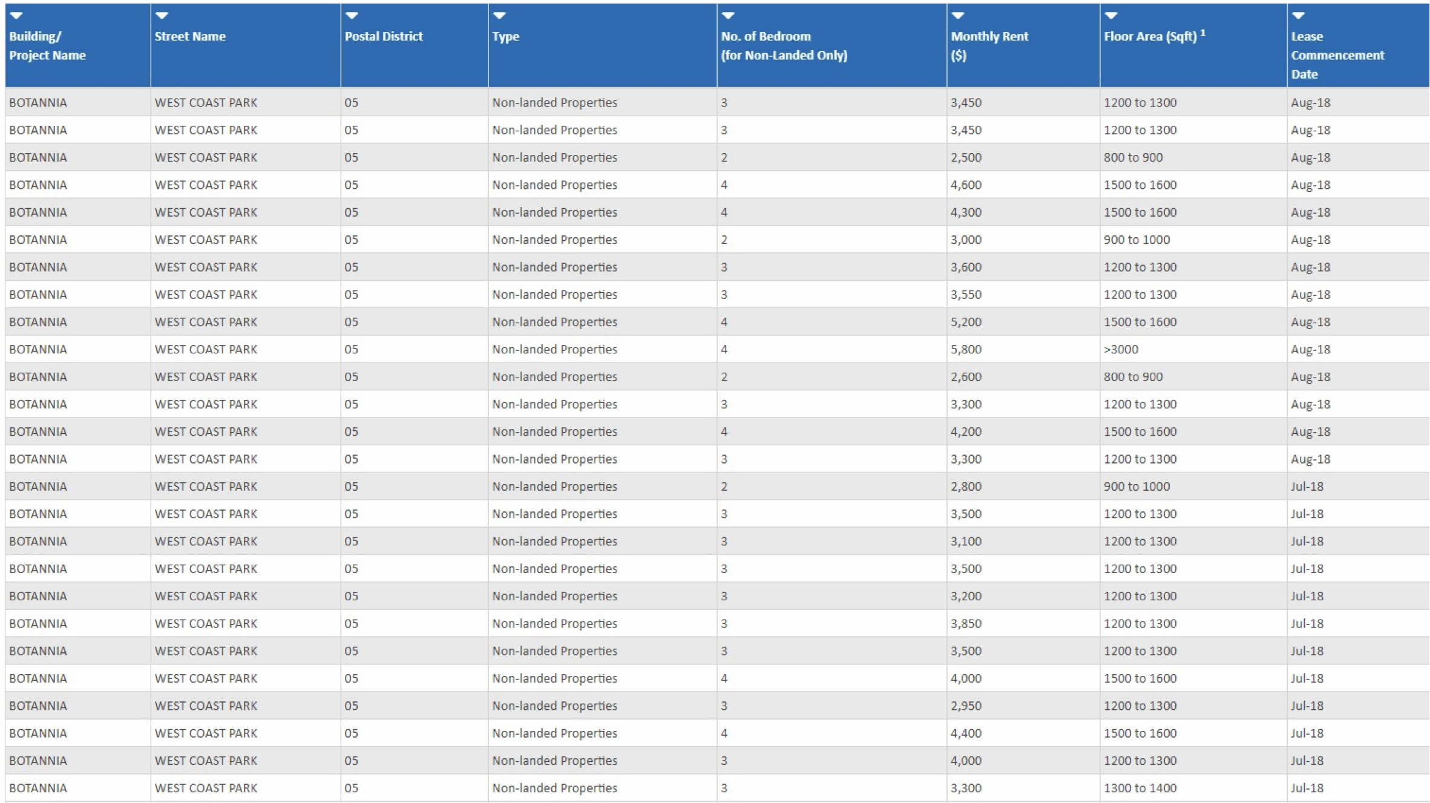Image resolution: width=1430 pixels, height=803 pixels.
Task: Click BOTANNIA in the 4,600 rent row
Action: click(38, 185)
